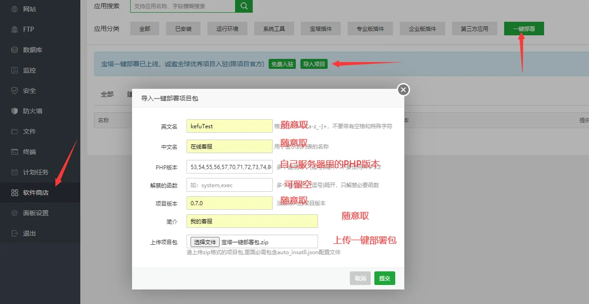589x304 pixels.
Task: Click the green search magnifier button
Action: pos(244,6)
